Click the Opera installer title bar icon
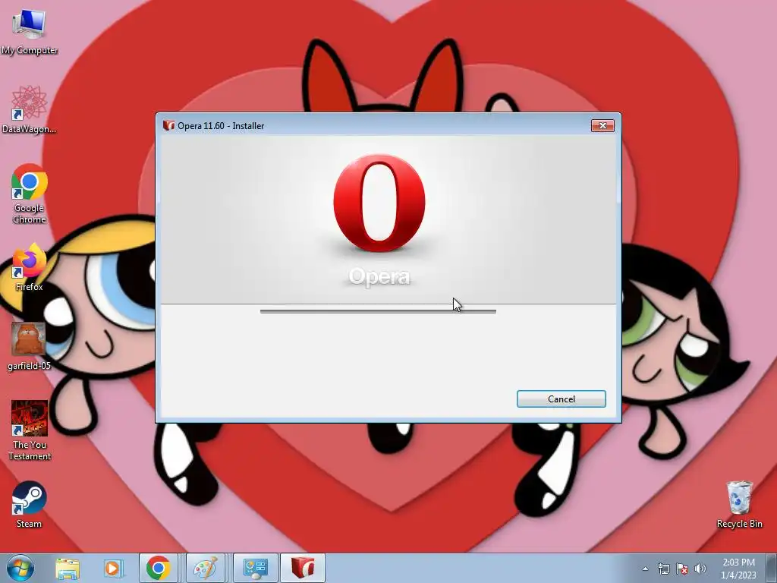This screenshot has height=583, width=777. pyautogui.click(x=168, y=125)
